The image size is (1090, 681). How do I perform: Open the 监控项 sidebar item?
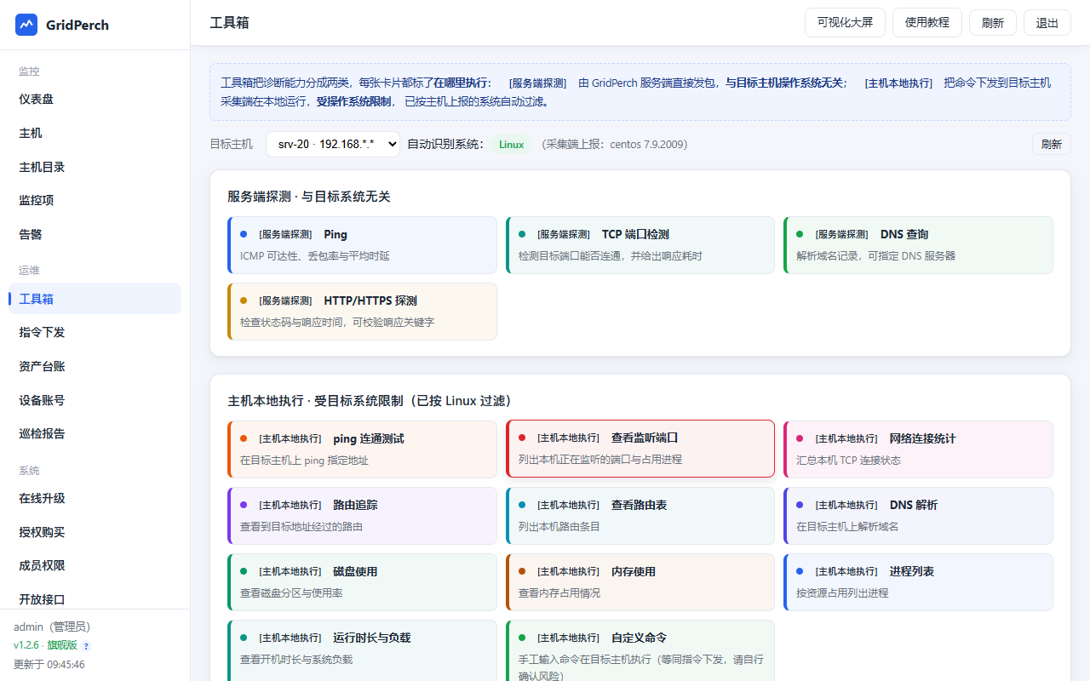click(95, 200)
